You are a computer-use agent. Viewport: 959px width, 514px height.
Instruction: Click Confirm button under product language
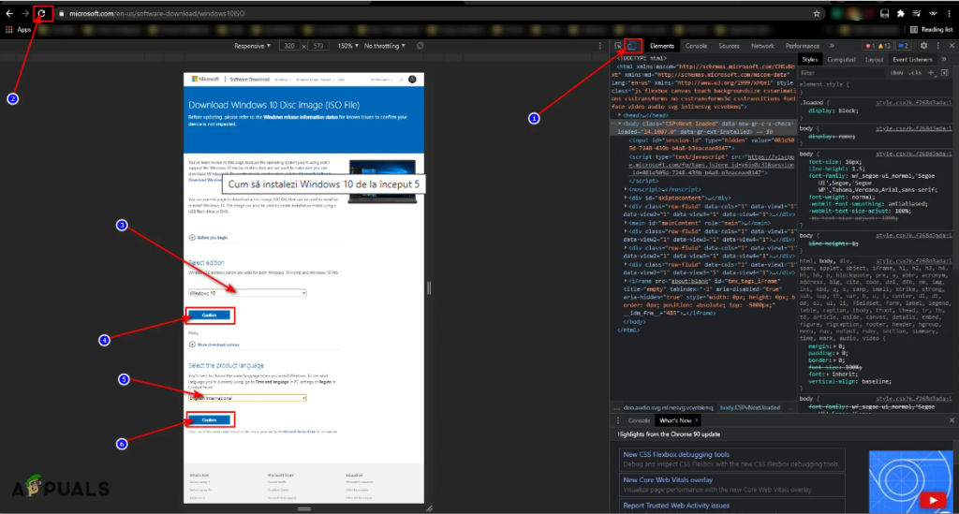click(210, 419)
